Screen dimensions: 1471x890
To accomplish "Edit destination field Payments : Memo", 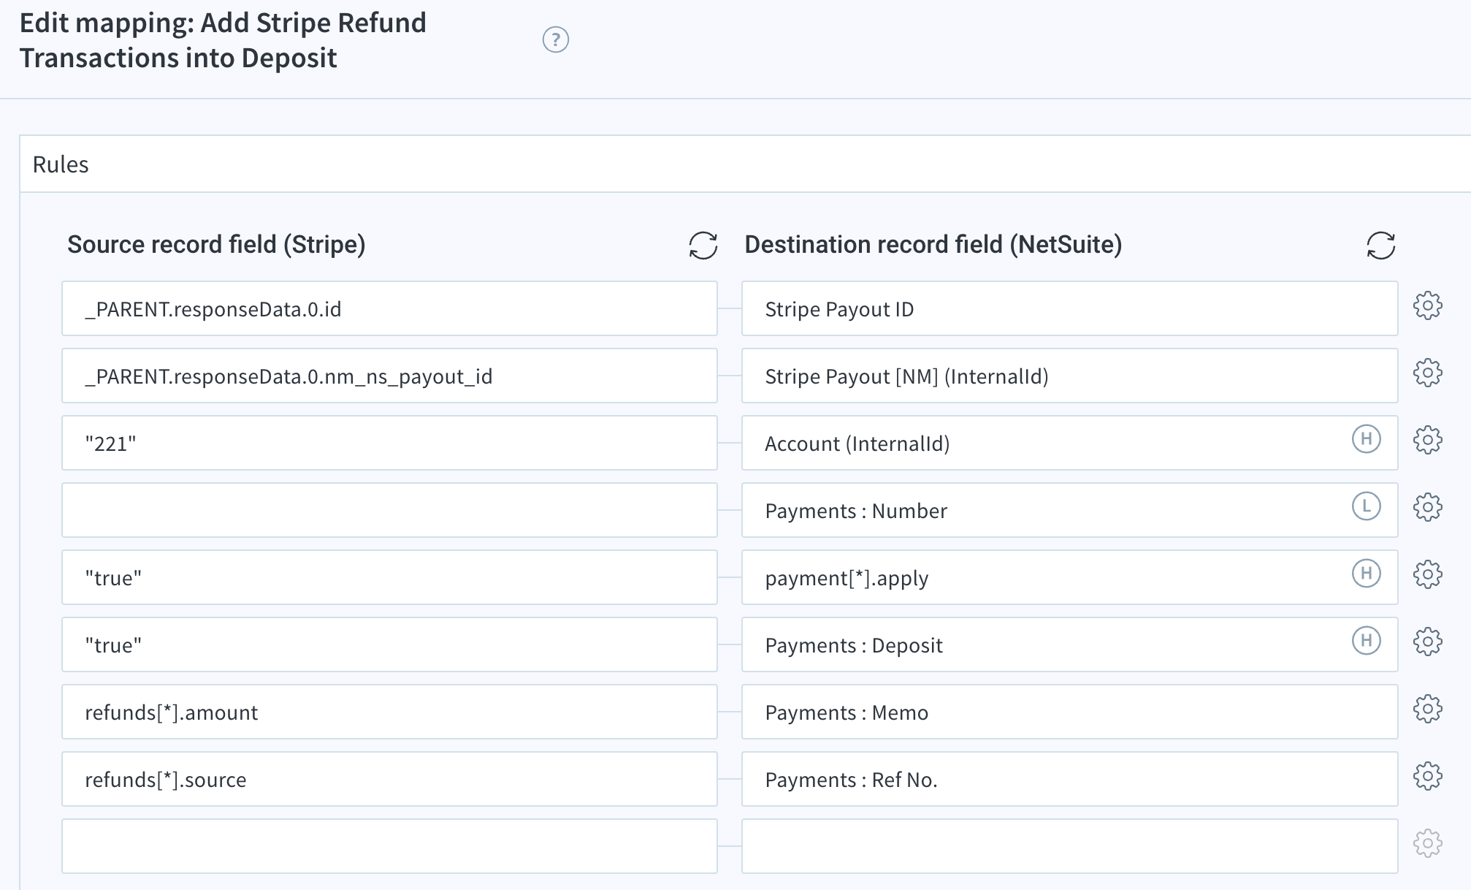I will coord(1069,712).
